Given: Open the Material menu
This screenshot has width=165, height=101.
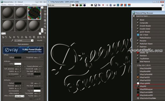Looking at the screenshot, I should click(11, 5).
